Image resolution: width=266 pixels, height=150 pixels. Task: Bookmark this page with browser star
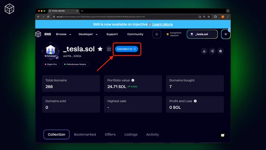click(208, 17)
